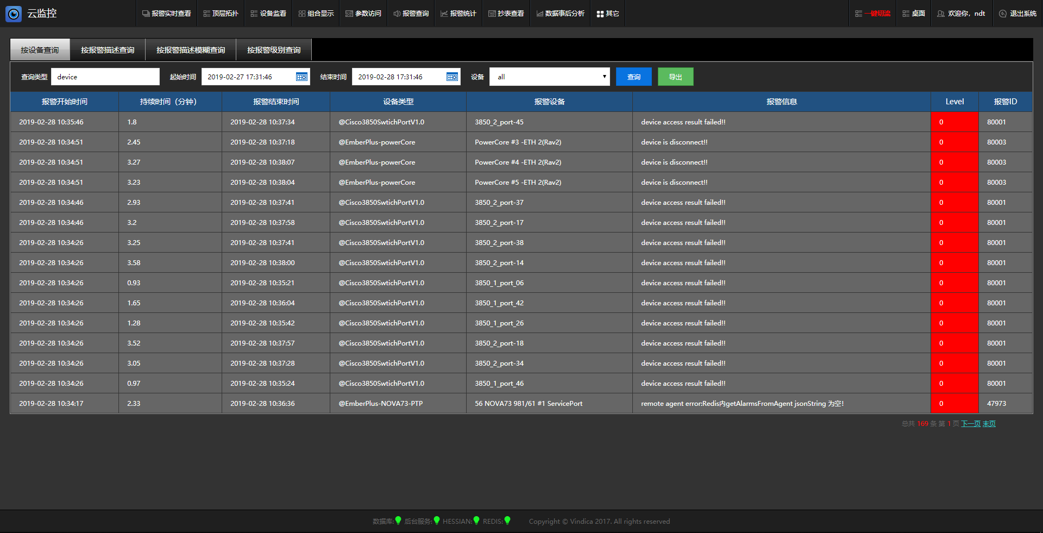Open the 报警统计 menu item
Viewport: 1043px width, 533px height.
click(x=458, y=14)
